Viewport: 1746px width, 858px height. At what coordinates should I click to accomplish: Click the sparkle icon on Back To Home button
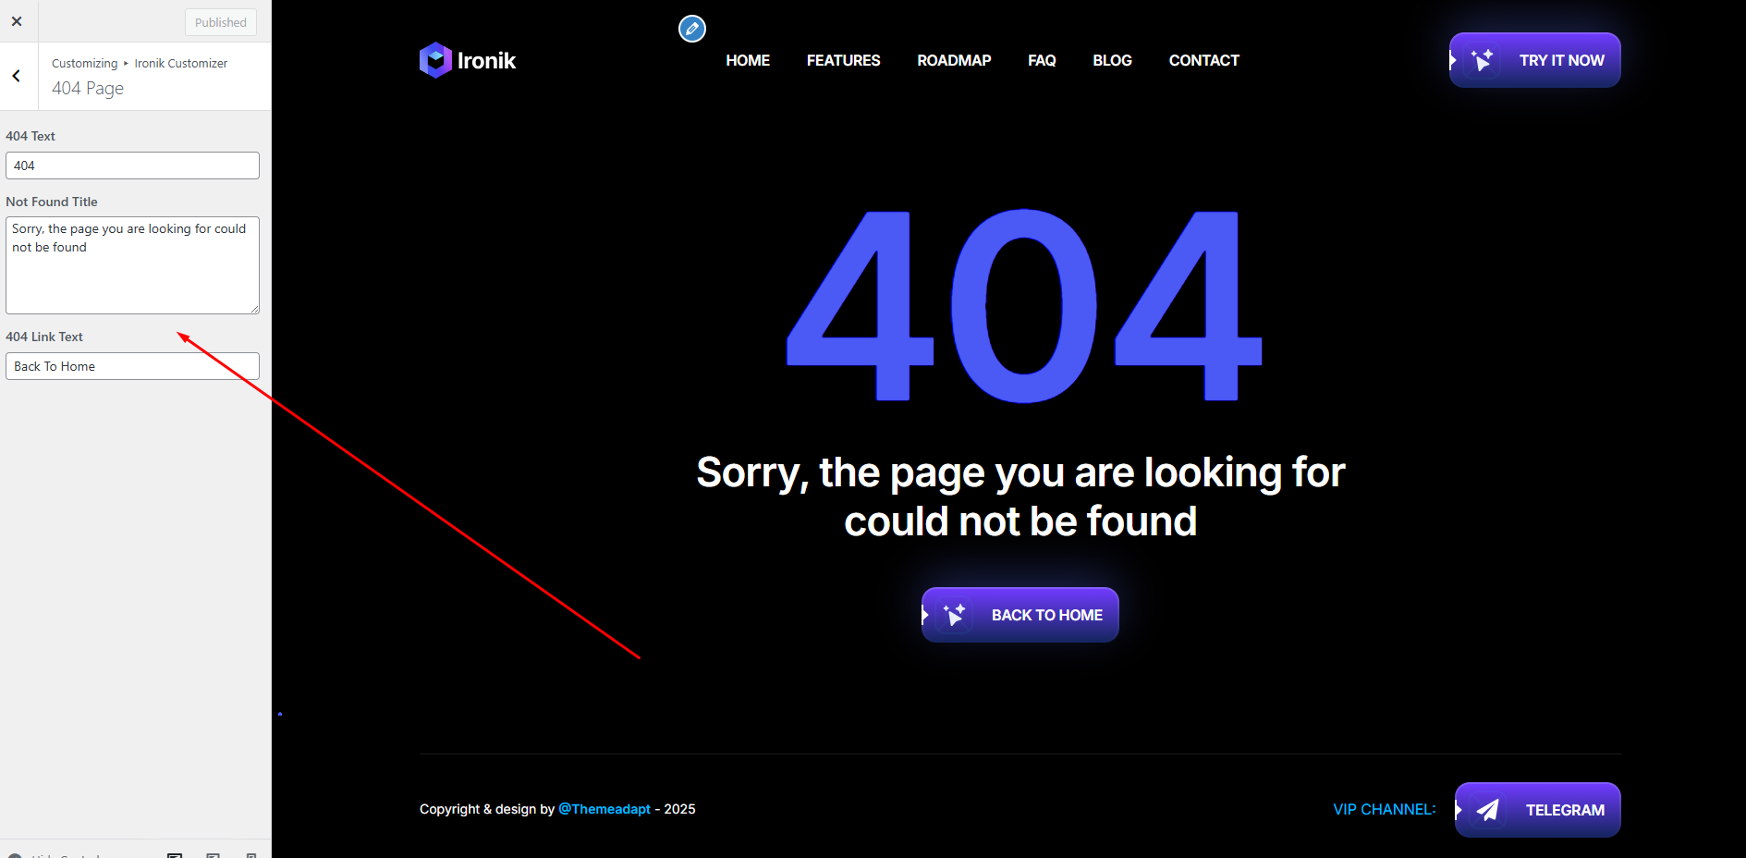pos(955,615)
